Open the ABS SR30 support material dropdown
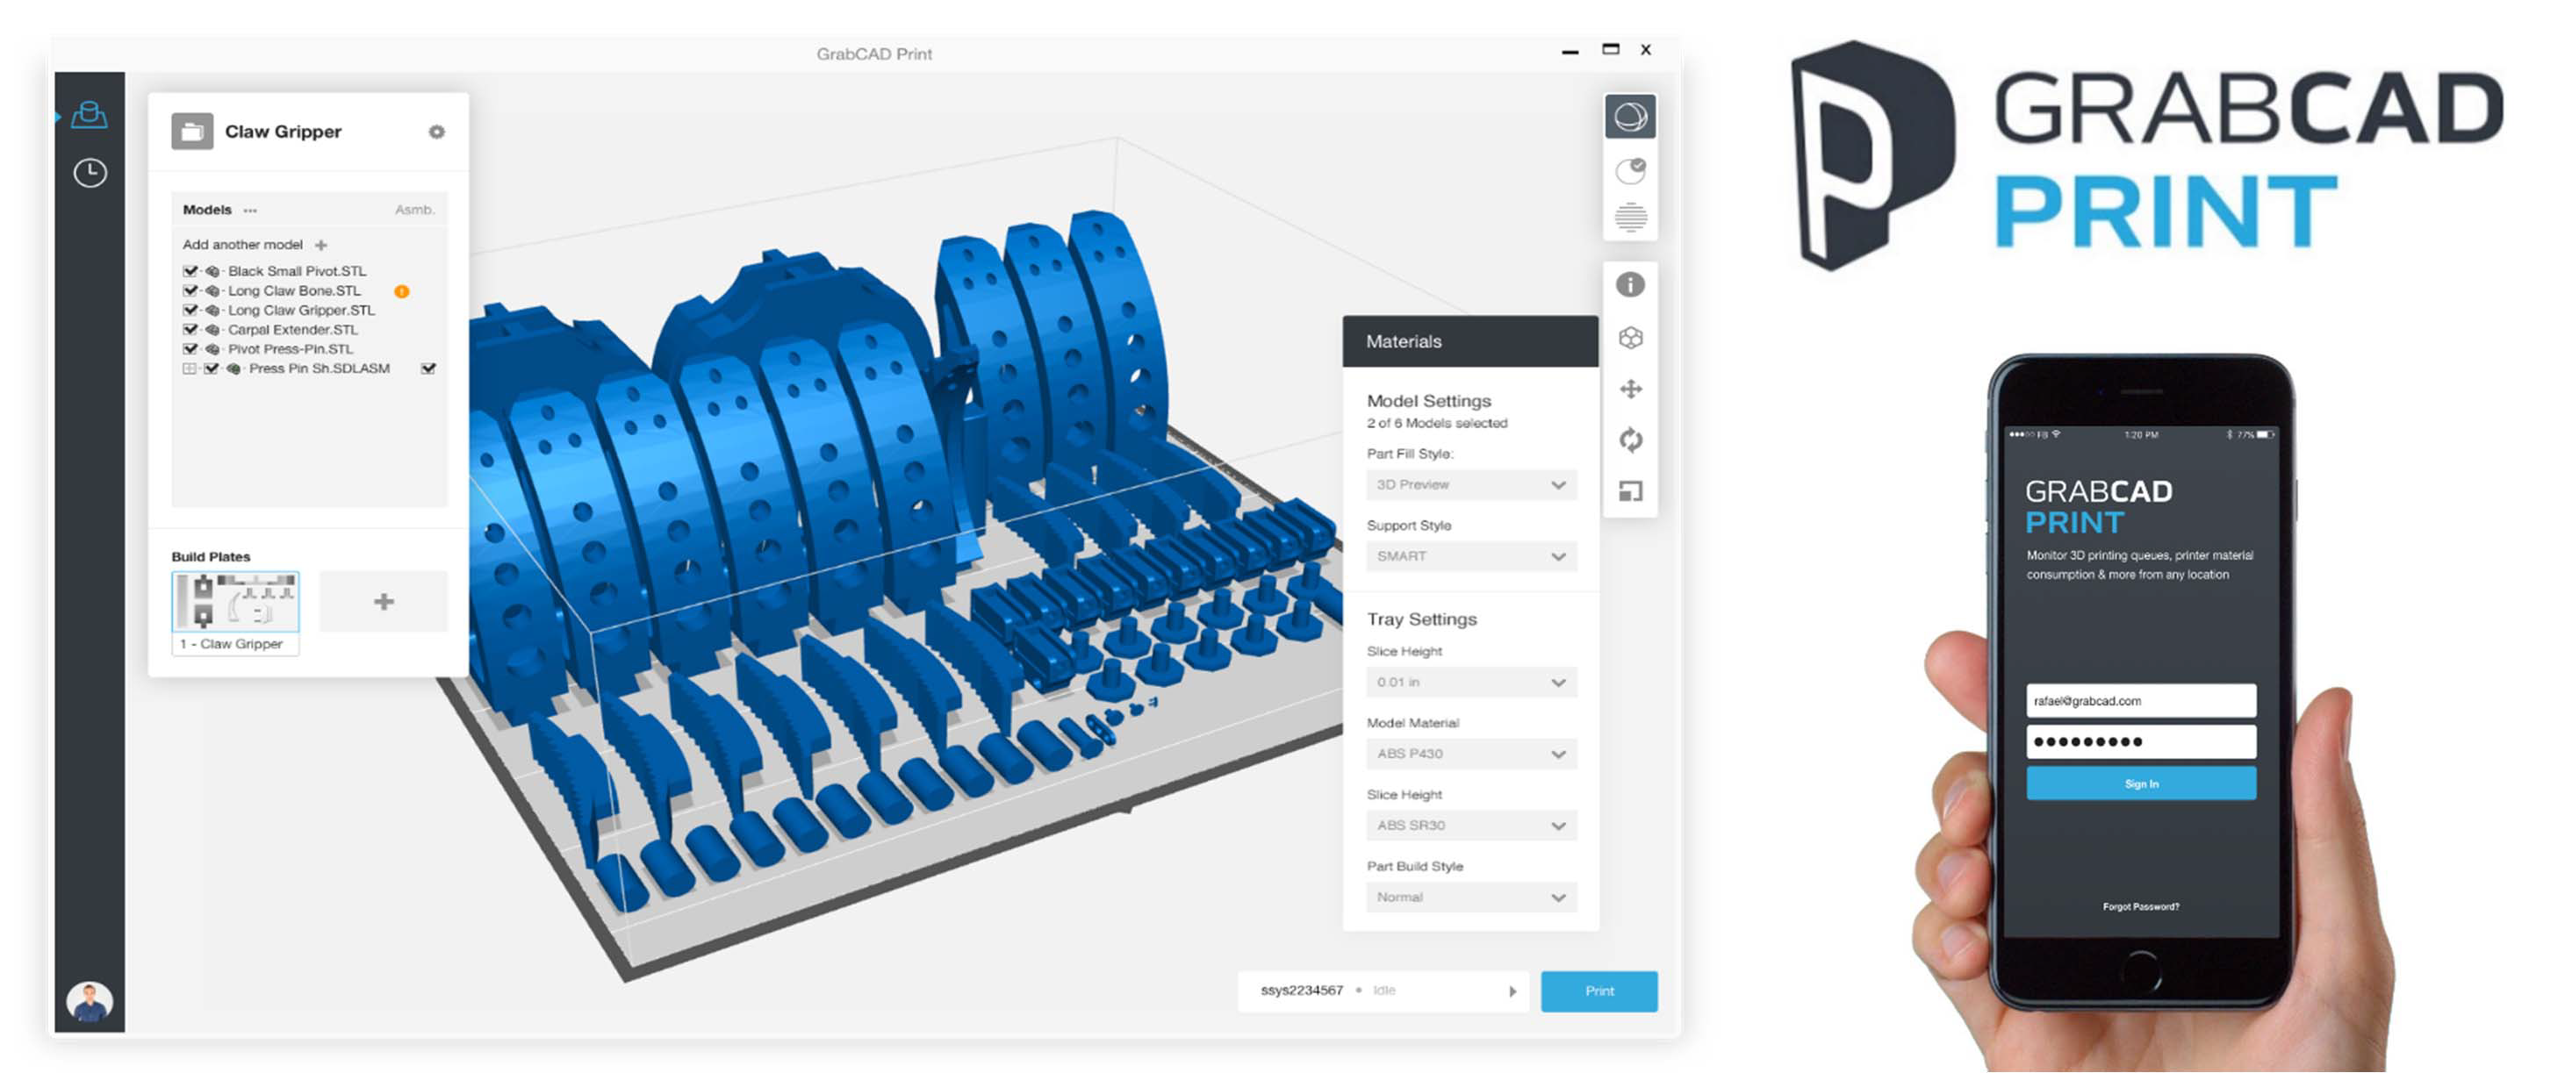 point(1470,826)
